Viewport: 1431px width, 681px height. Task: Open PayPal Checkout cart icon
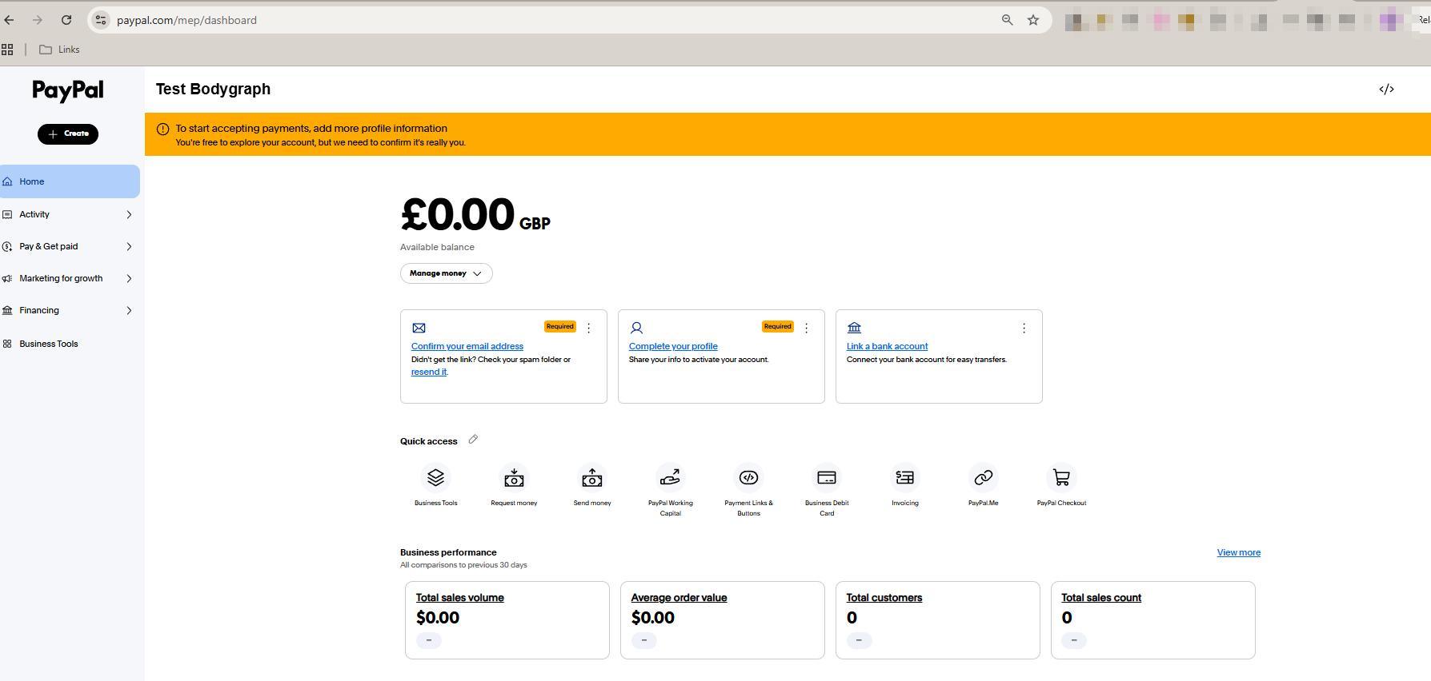pos(1061,478)
